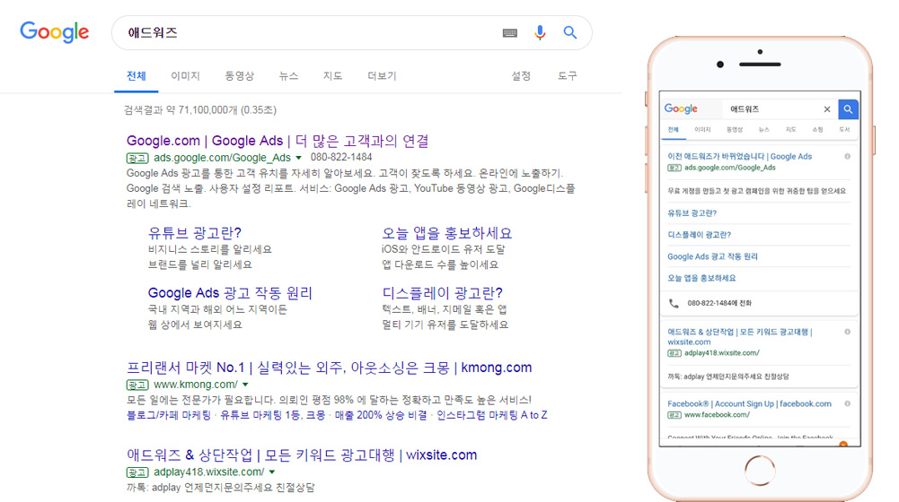Select the 전체 tab on desktop
899x502 pixels.
pyautogui.click(x=136, y=76)
